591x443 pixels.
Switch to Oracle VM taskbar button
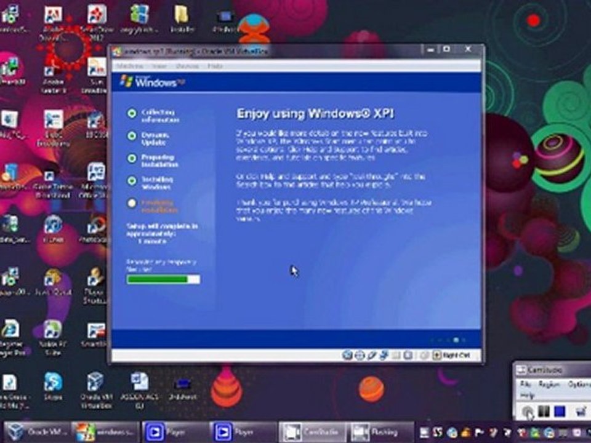coord(37,432)
